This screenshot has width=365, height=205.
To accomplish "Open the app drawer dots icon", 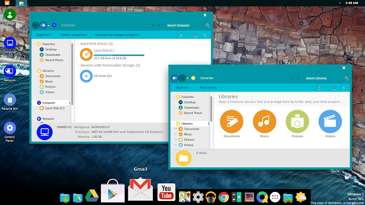I will click(275, 198).
